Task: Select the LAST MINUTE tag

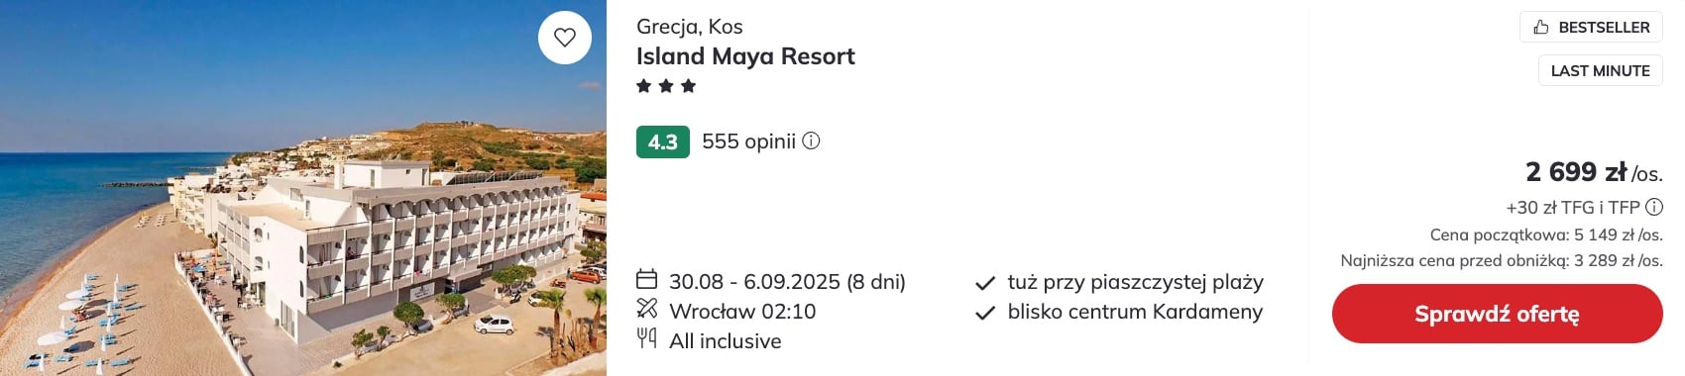Action: (1600, 70)
